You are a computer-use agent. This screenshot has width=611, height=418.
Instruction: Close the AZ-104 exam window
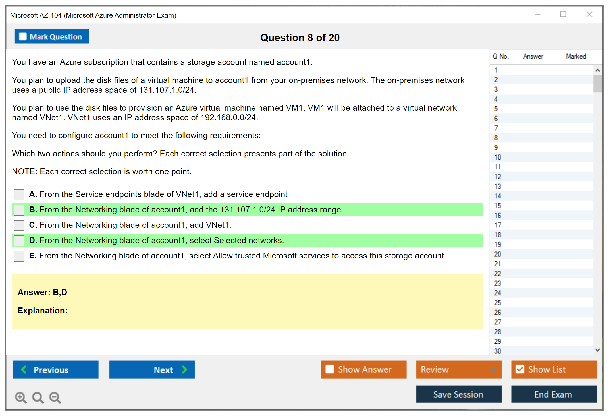tap(589, 15)
